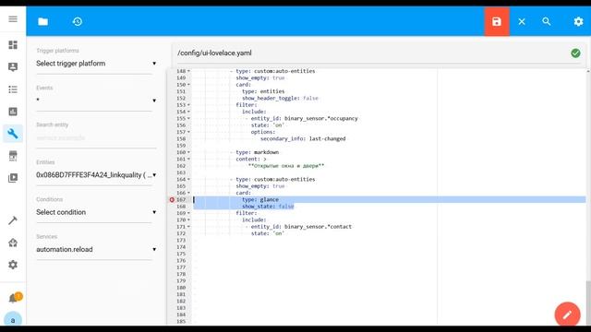Open Configuration gear in sidebar

pos(13,265)
